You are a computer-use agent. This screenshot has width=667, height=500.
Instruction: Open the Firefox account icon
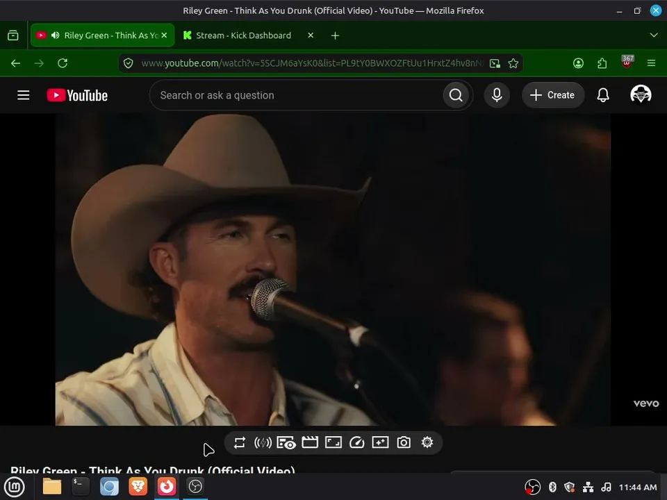point(578,63)
